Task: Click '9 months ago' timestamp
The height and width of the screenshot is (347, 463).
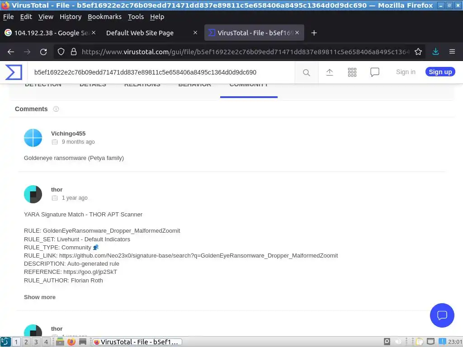Action: [78, 142]
